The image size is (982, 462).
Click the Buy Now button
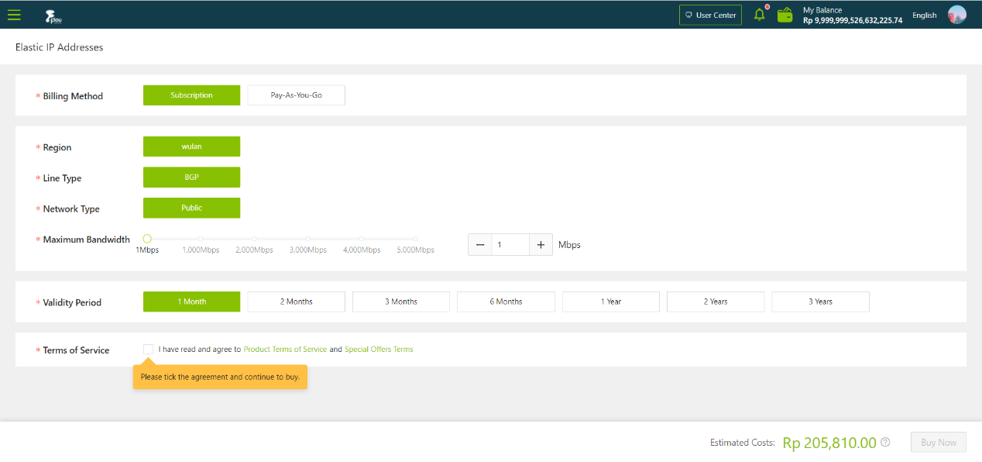[x=939, y=443]
